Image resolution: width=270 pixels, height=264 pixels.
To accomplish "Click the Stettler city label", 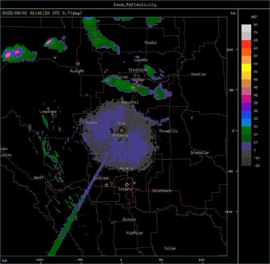I will [199, 74].
